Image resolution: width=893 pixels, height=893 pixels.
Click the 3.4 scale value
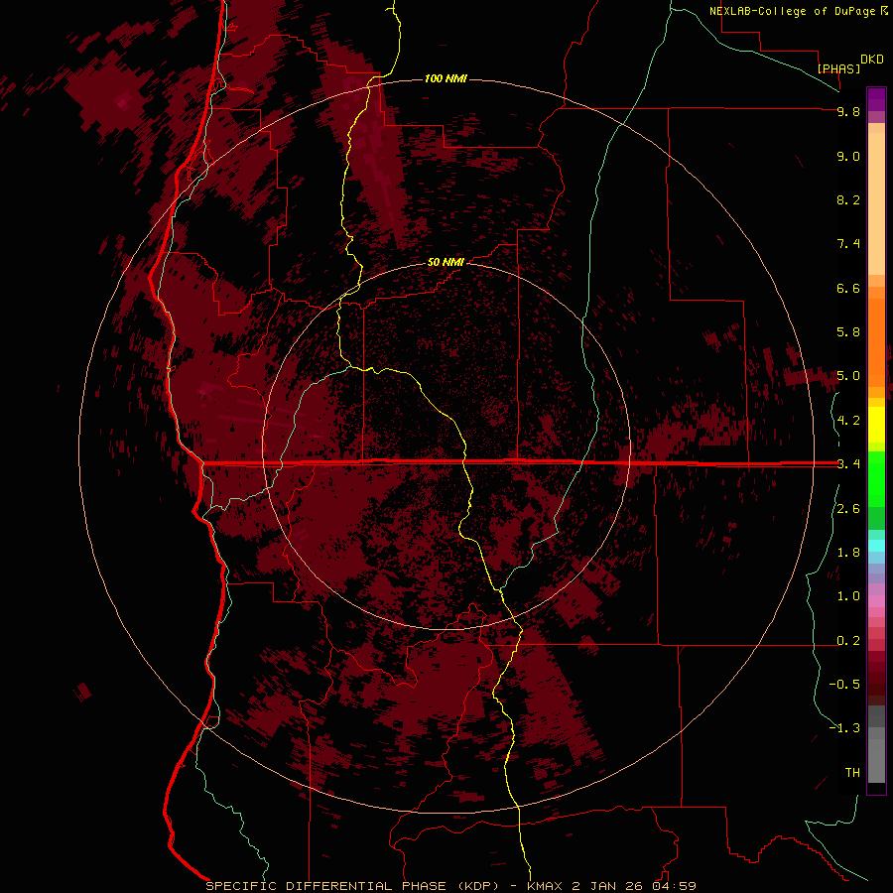848,464
